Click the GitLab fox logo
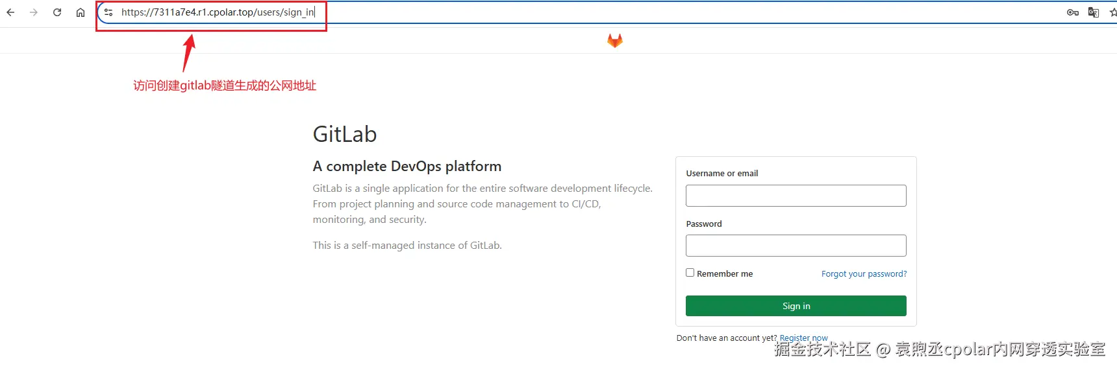The image size is (1117, 370). [615, 41]
